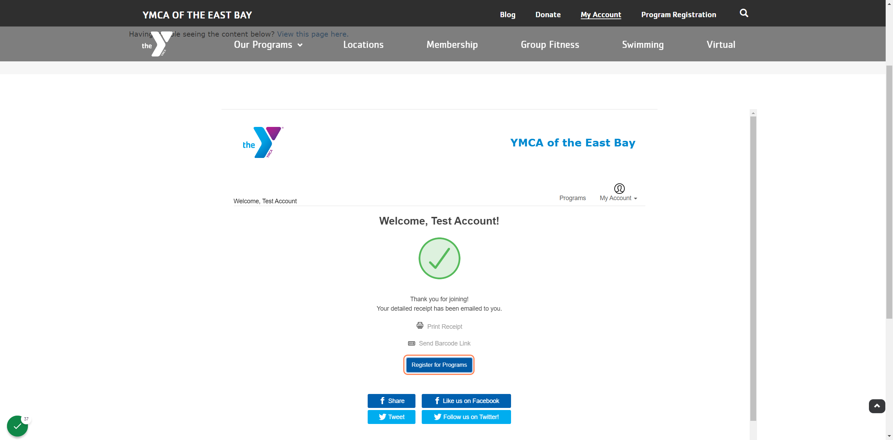
Task: Click the inner frame scroll-up arrow
Action: [x=753, y=113]
